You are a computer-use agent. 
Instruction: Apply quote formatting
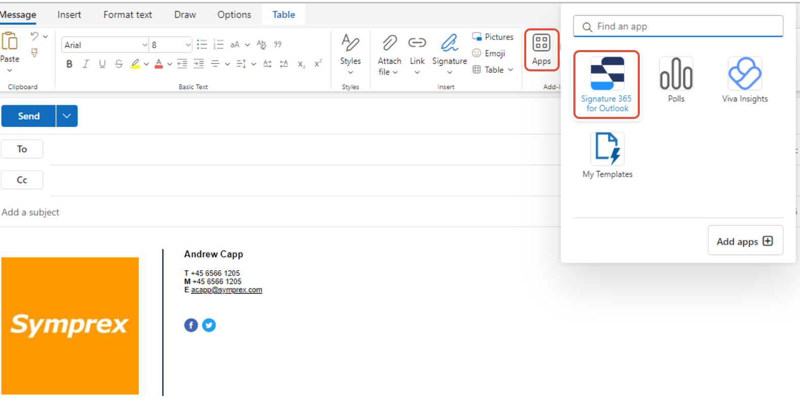278,45
